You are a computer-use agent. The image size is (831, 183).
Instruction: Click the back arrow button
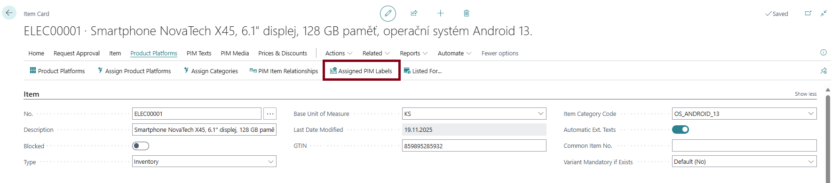pos(9,13)
